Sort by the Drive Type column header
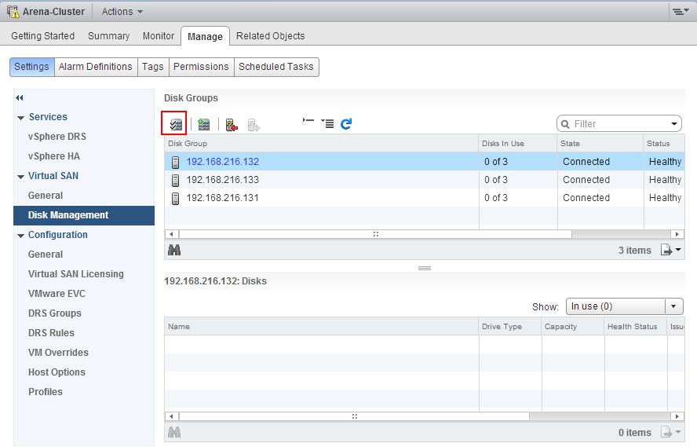 510,327
